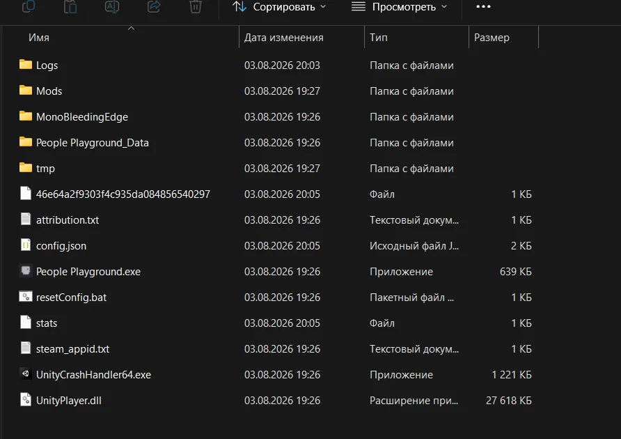Select the file name Mods
This screenshot has width=621, height=439.
[49, 91]
